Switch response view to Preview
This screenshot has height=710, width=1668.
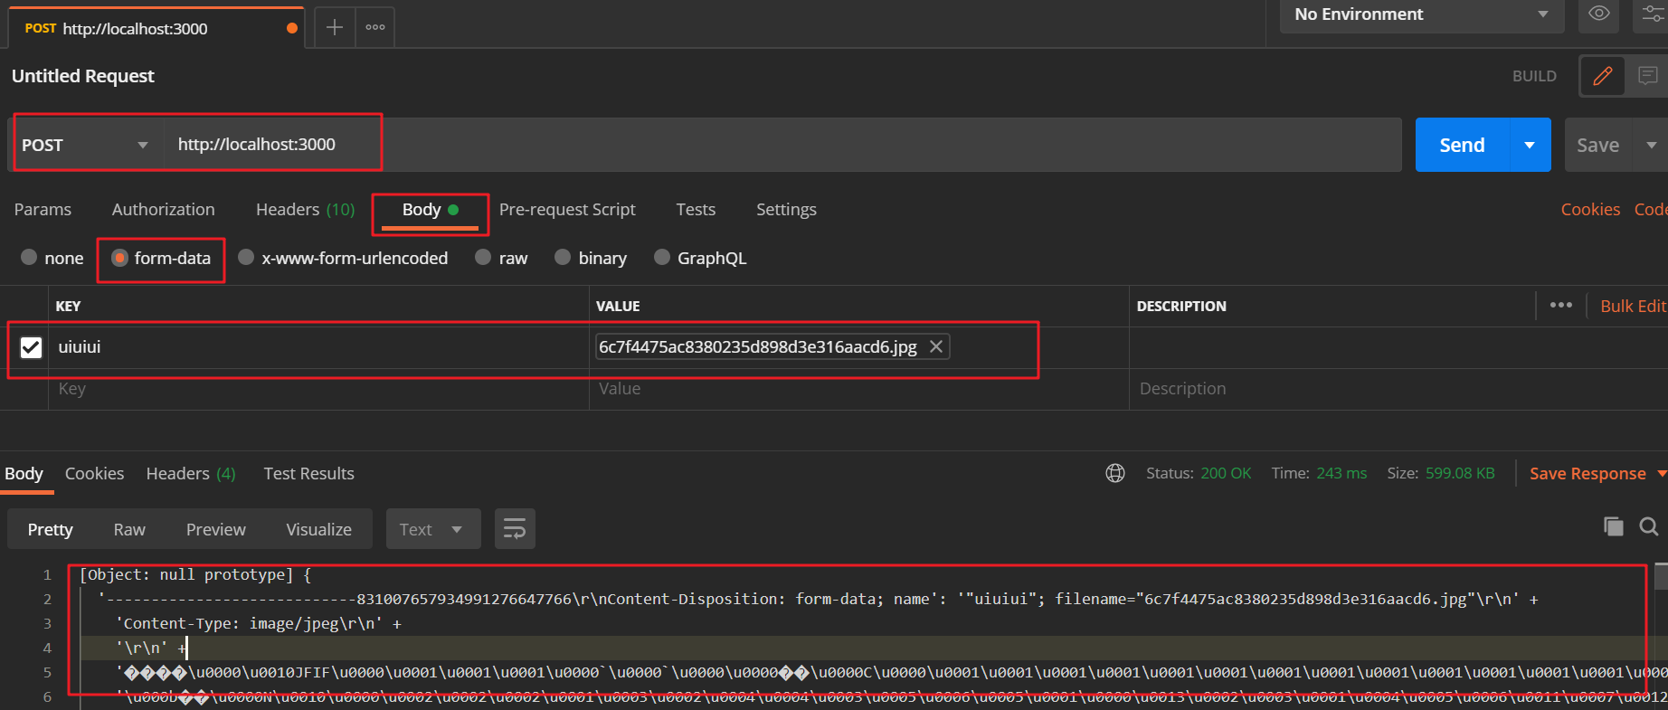(x=215, y=529)
